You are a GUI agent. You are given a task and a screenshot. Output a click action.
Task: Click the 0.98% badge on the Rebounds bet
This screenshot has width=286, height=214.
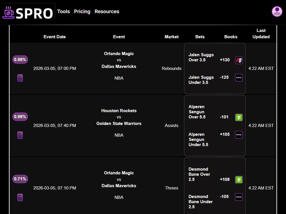(20, 60)
